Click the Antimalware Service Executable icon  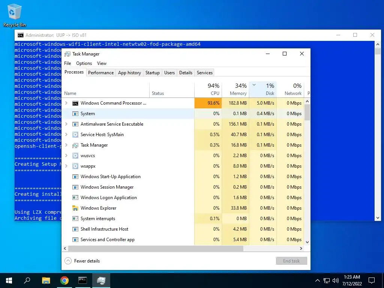click(75, 124)
